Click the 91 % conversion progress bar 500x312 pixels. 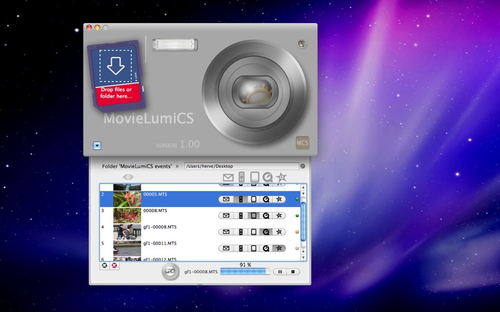(245, 271)
